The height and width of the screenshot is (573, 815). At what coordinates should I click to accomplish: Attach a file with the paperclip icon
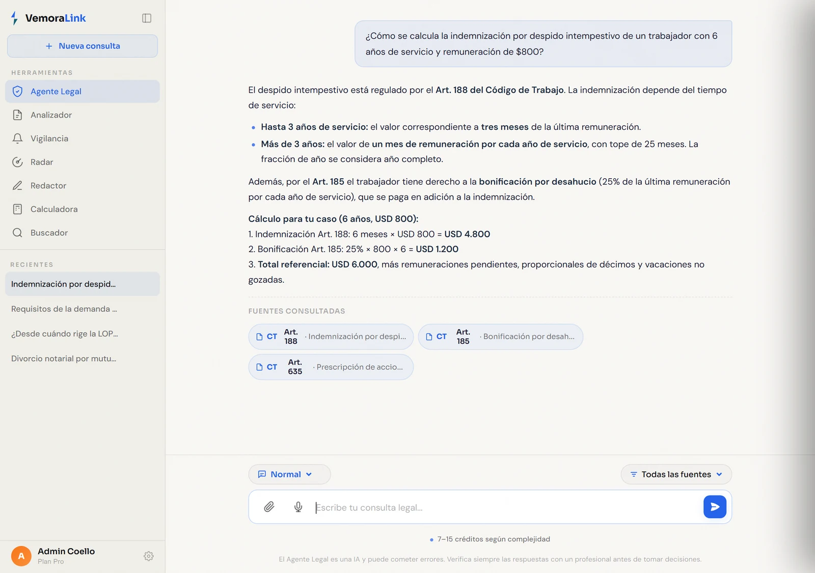(x=269, y=507)
